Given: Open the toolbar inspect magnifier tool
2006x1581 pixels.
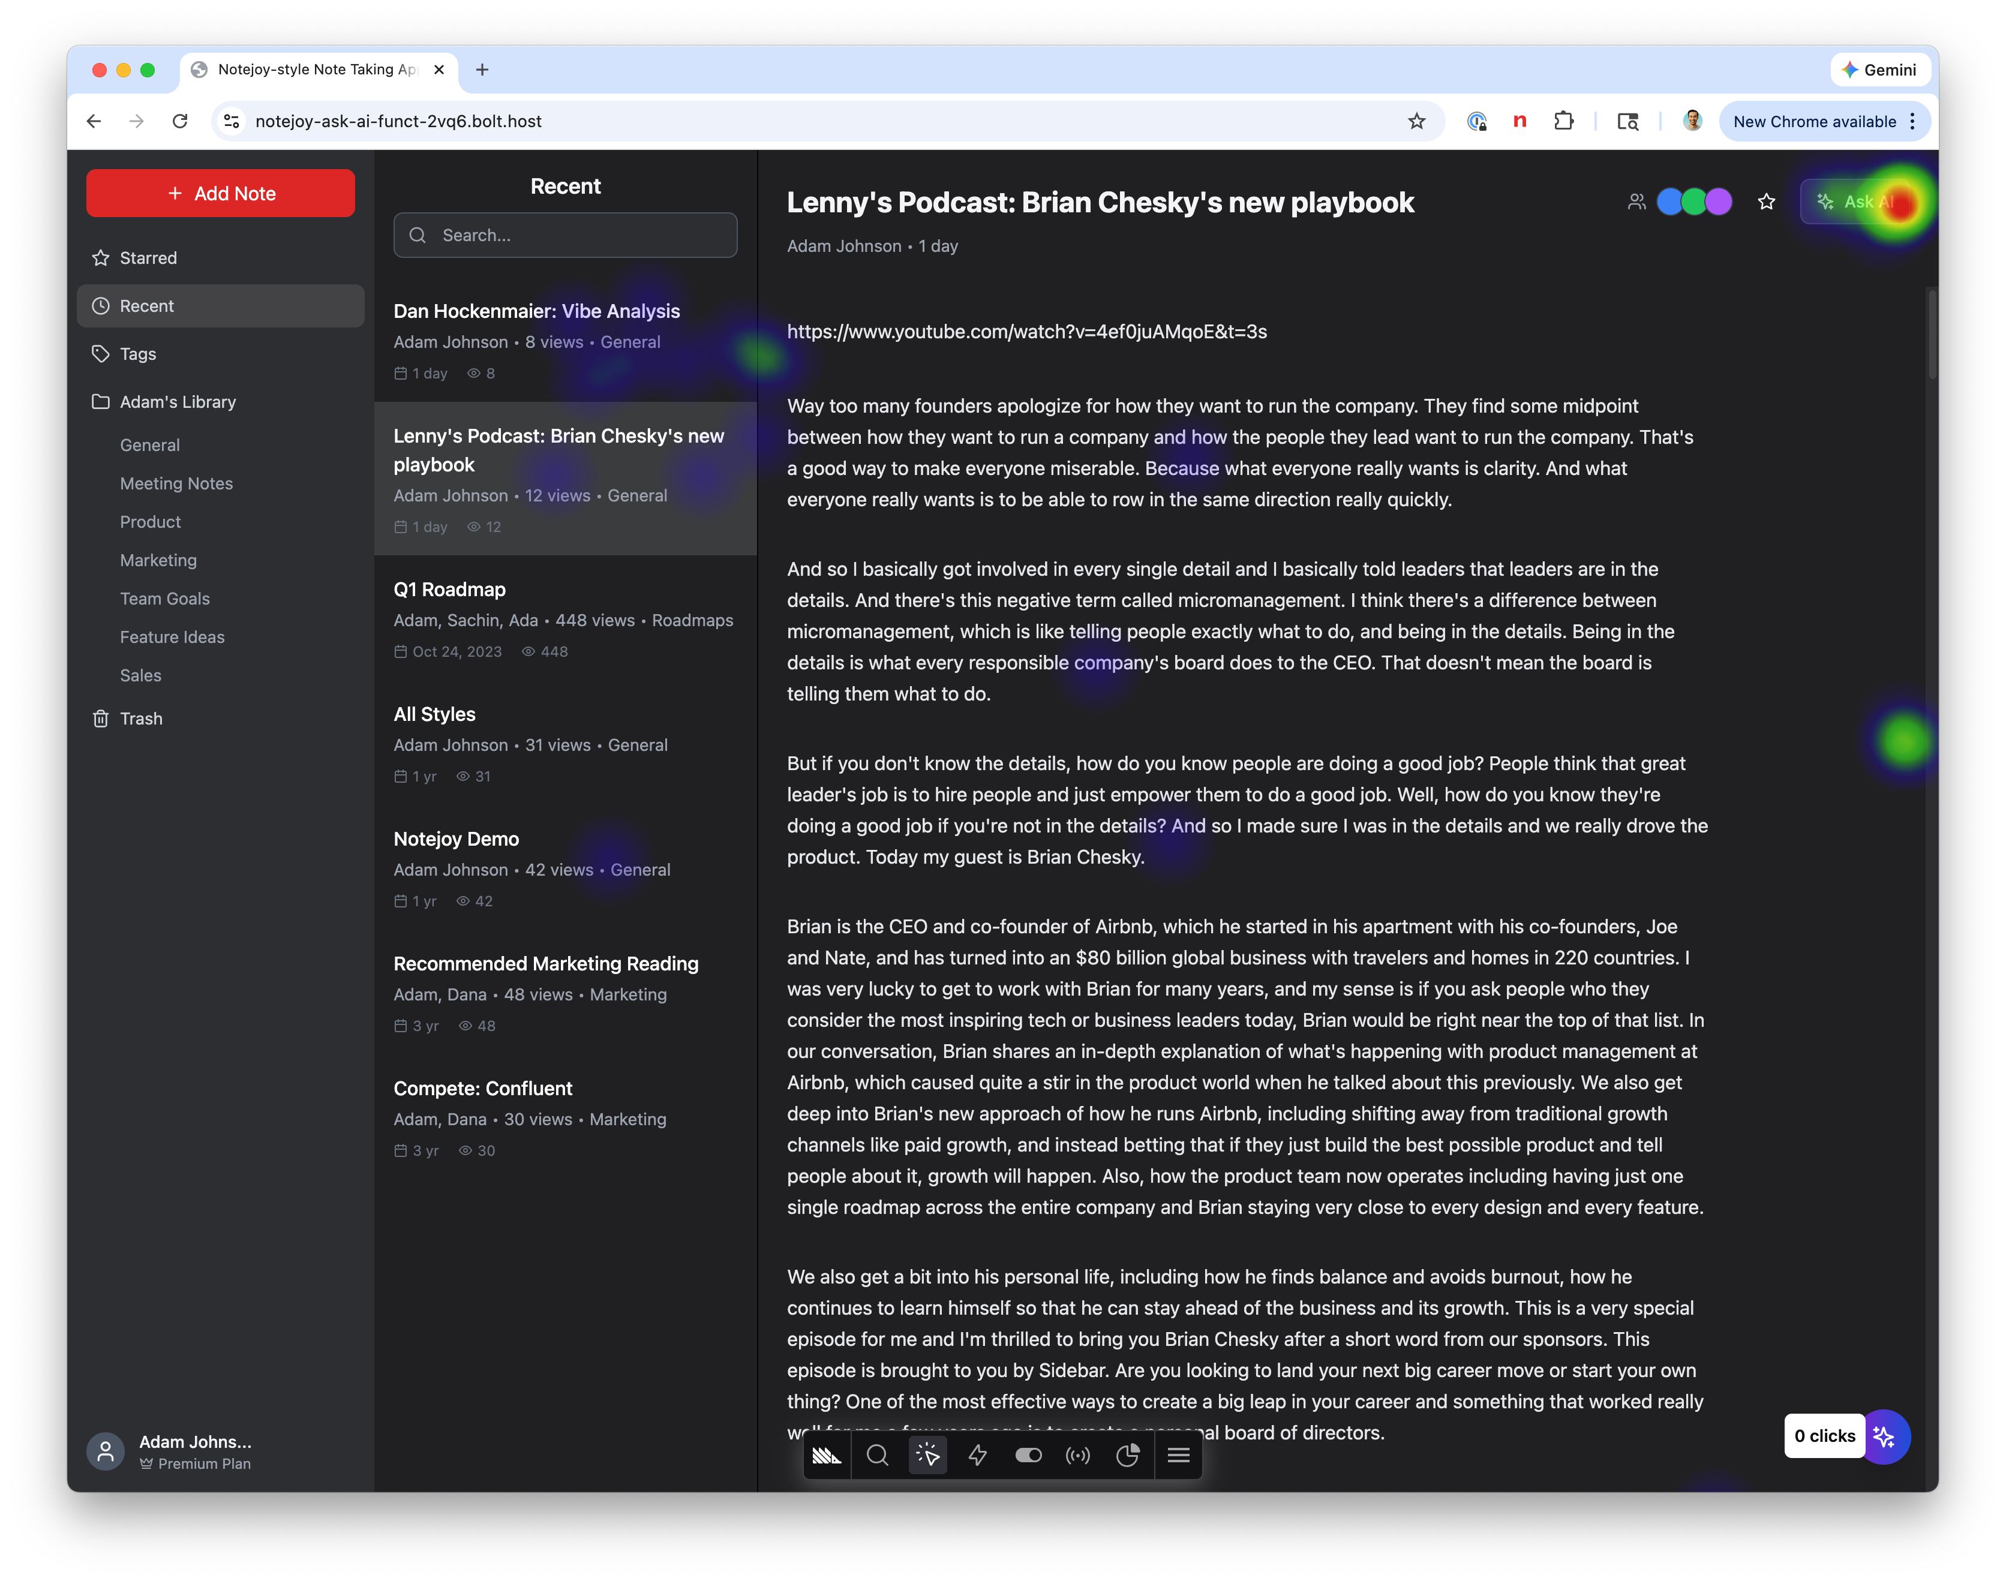Looking at the screenshot, I should click(878, 1455).
